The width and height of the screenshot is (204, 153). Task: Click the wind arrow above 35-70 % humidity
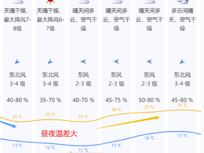point(50,61)
